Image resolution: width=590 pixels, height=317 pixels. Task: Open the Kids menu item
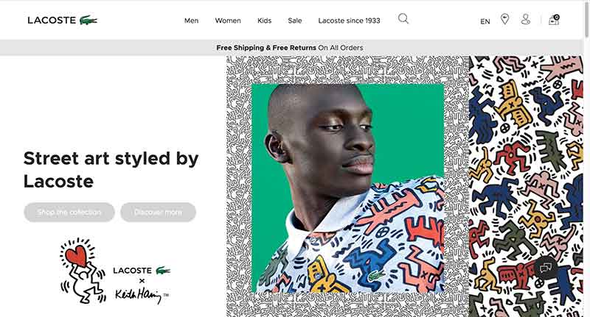coord(265,21)
